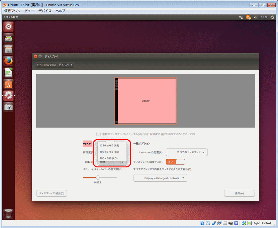This screenshot has height=228, width=278.
Task: Choose 1280 x 960 (4:3) resolution
Action: [112, 146]
